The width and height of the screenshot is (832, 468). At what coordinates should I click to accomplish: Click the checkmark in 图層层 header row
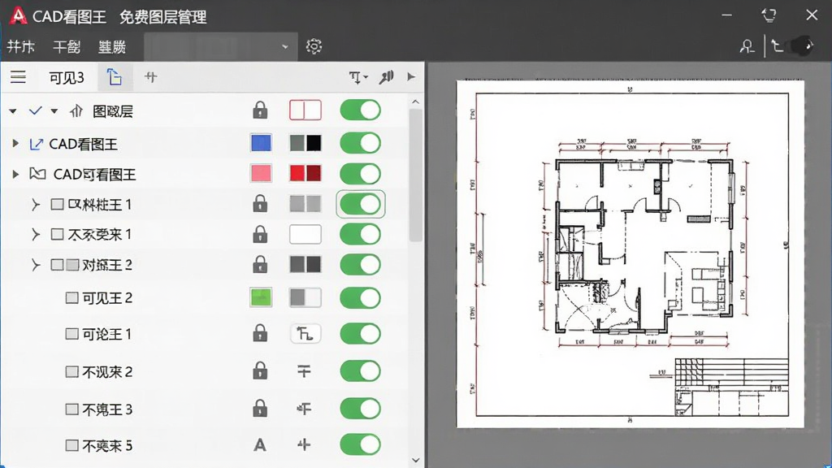pos(36,110)
